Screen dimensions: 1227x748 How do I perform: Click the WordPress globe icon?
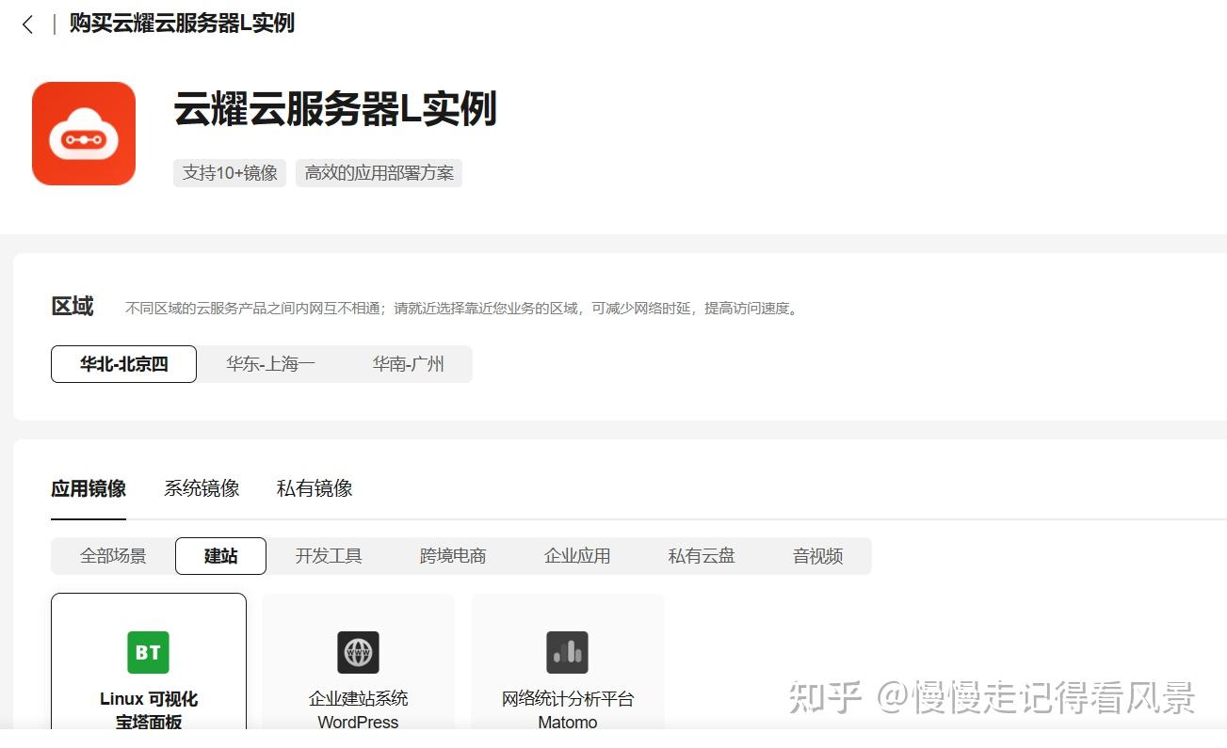(358, 652)
